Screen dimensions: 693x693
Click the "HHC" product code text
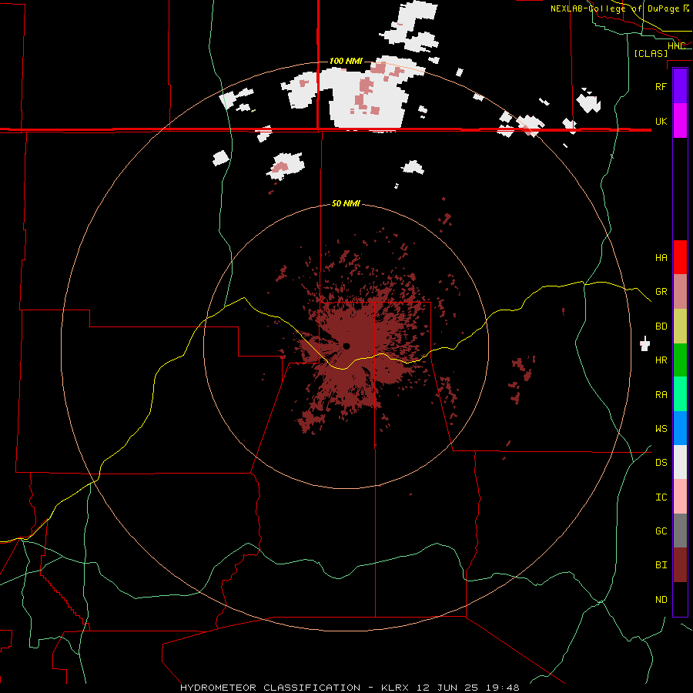point(676,46)
